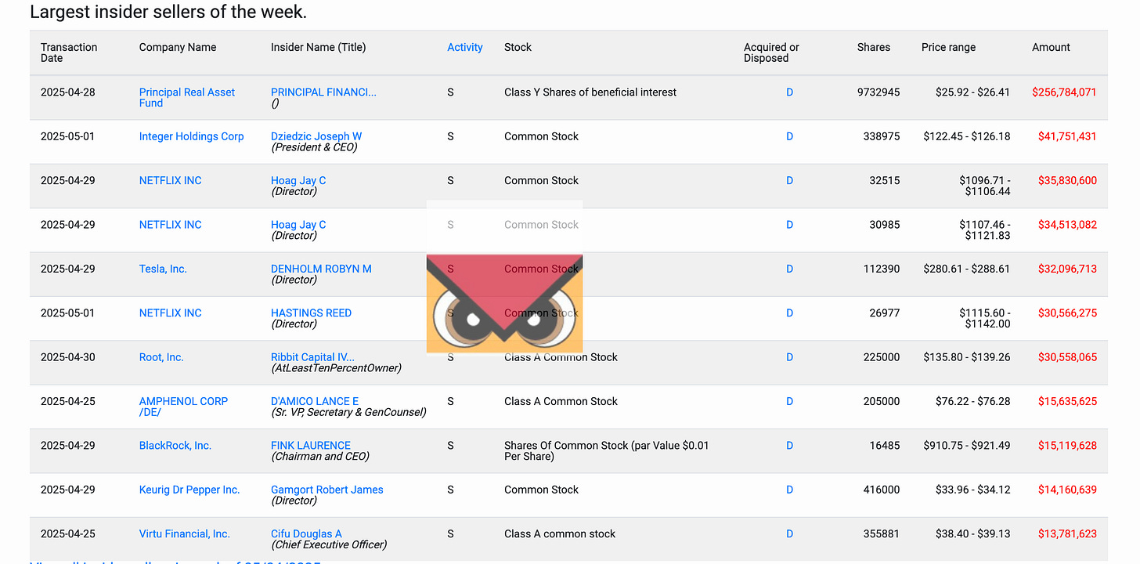Click the D link in Principal Real Asset row
Viewport: 1140px width, 564px height.
coord(789,92)
